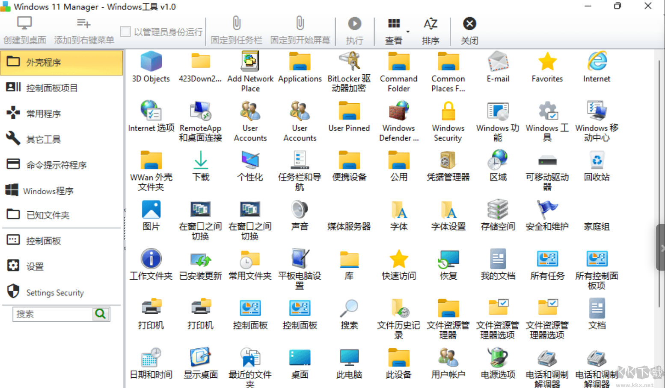Click the 关闭 toolbar button
665x388 pixels.
[469, 31]
